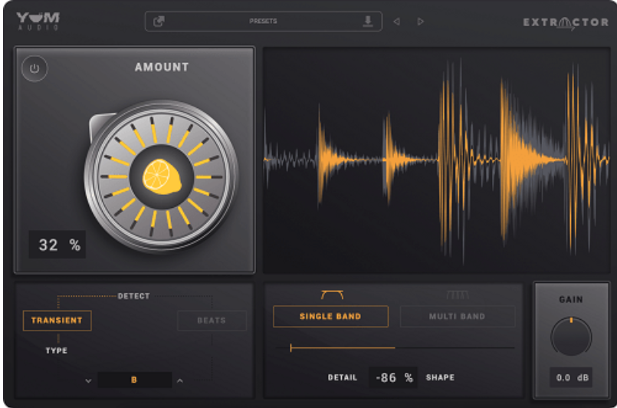The width and height of the screenshot is (617, 408).
Task: Switch to Multi Band mode
Action: point(458,316)
